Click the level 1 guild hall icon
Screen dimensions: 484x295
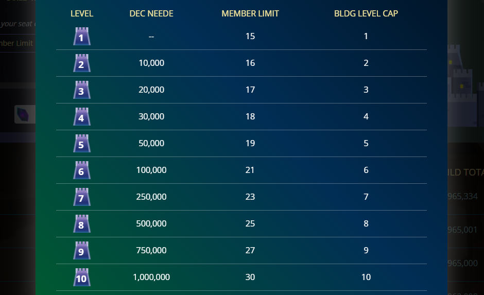[x=82, y=37]
